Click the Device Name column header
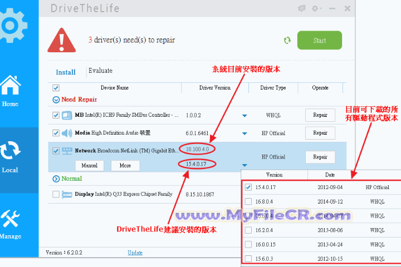The height and width of the screenshot is (267, 401). pyautogui.click(x=115, y=88)
